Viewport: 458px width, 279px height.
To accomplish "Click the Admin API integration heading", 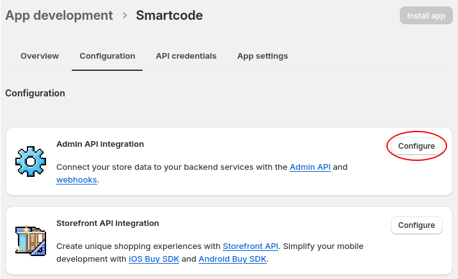I will click(100, 144).
